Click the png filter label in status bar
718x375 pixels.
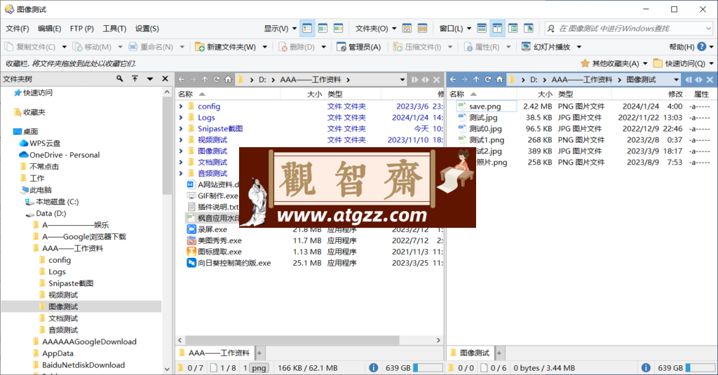coord(259,368)
